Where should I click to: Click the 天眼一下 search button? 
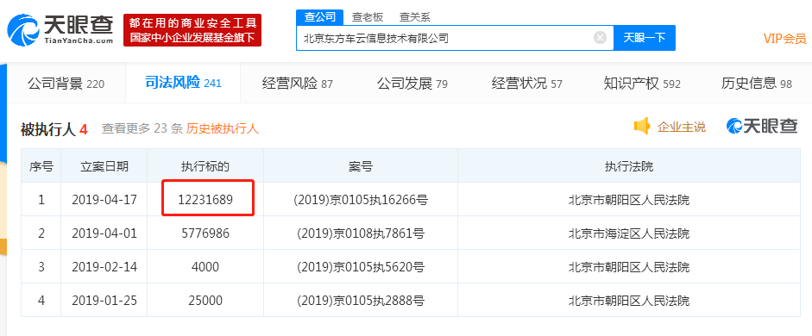click(x=645, y=38)
